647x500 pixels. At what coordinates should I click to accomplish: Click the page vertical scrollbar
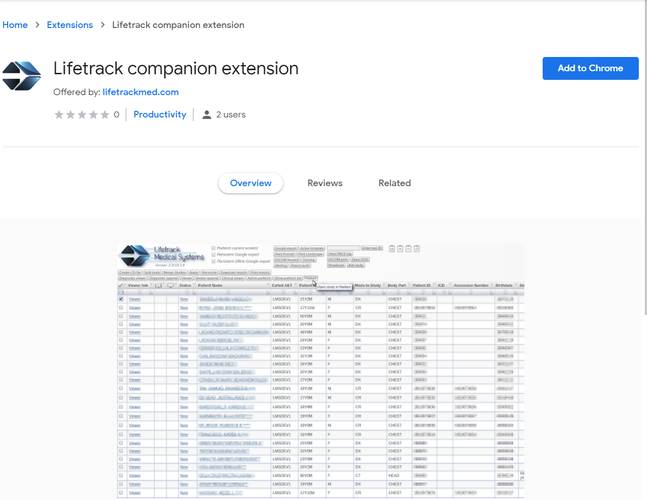point(645,158)
